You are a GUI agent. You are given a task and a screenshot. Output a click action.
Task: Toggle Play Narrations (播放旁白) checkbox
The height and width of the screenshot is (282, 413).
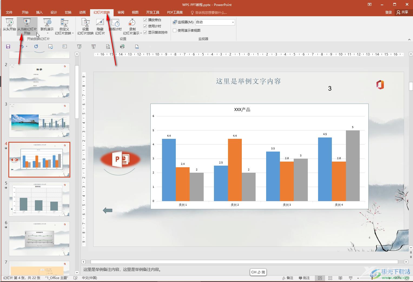(145, 20)
